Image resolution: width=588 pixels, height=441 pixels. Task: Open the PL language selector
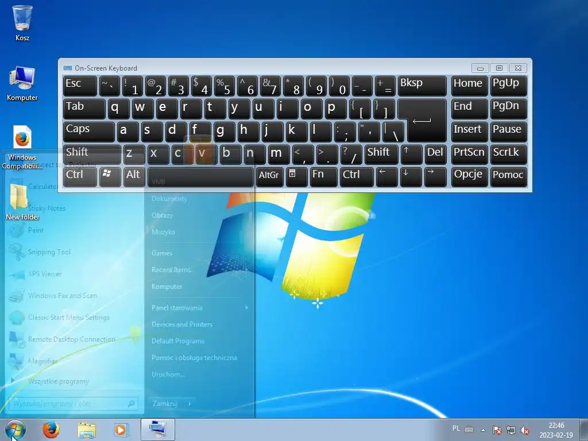(x=456, y=428)
